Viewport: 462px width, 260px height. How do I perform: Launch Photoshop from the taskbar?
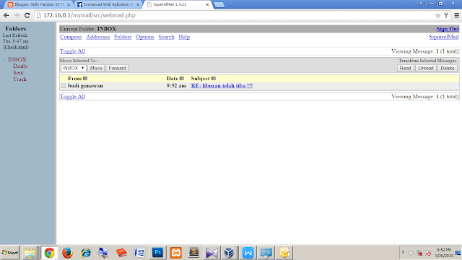(157, 253)
